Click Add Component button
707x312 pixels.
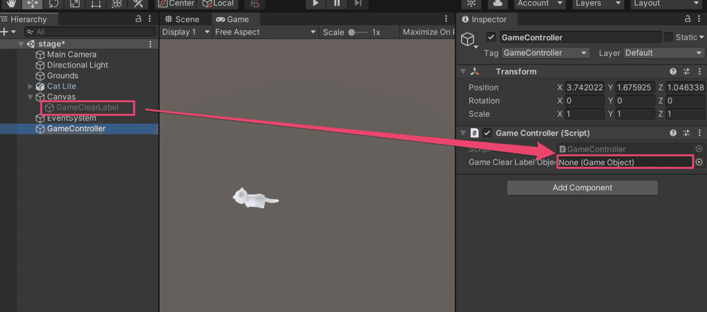coord(582,188)
